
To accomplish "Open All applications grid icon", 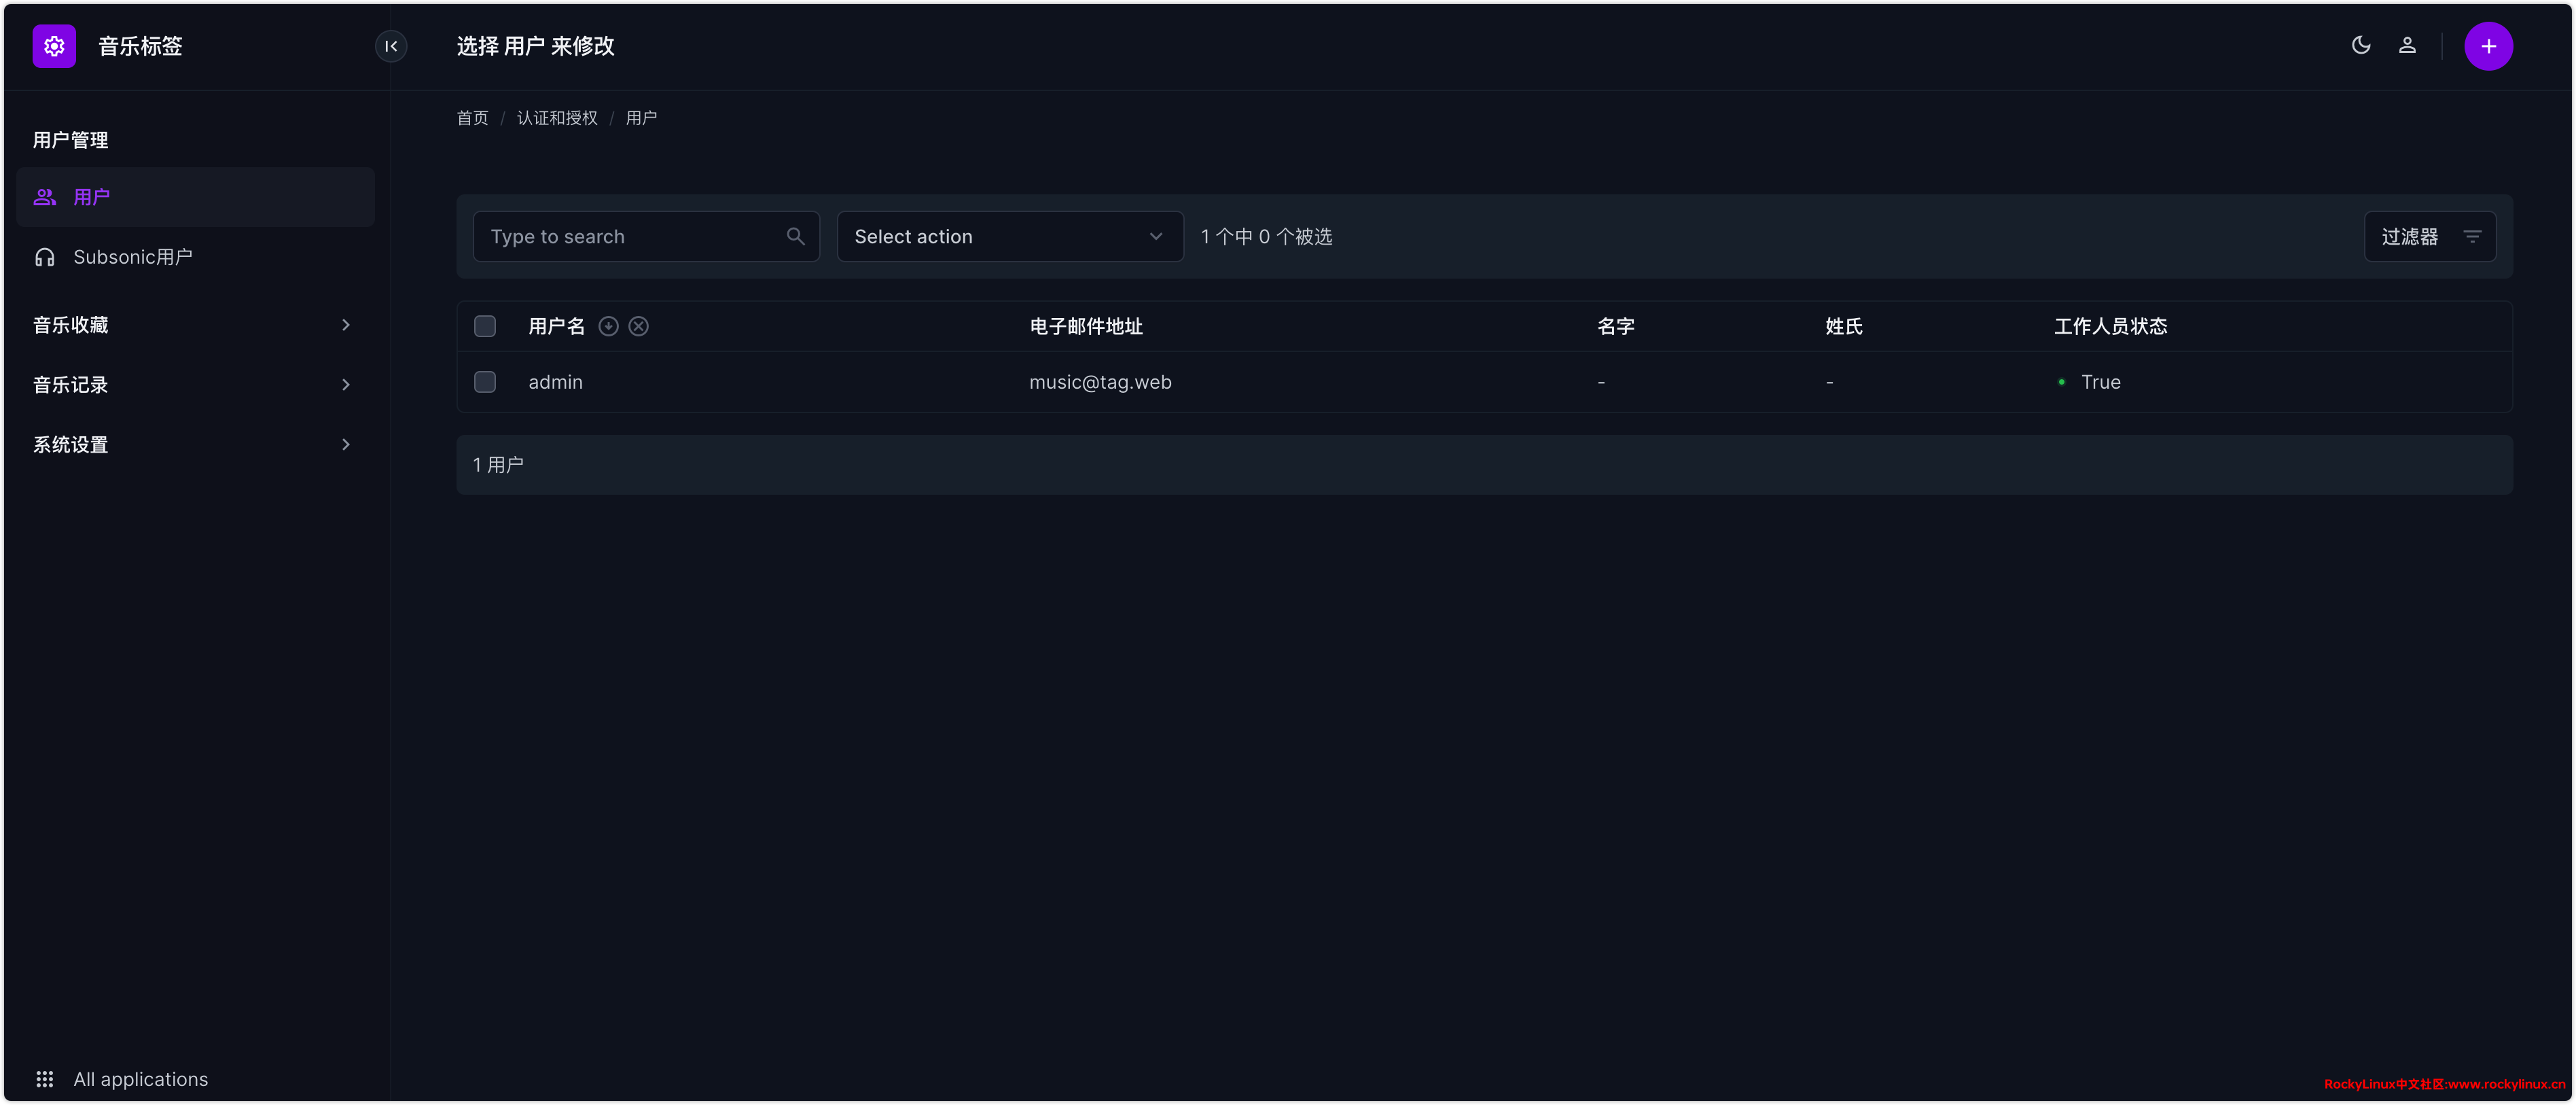I will tap(45, 1079).
